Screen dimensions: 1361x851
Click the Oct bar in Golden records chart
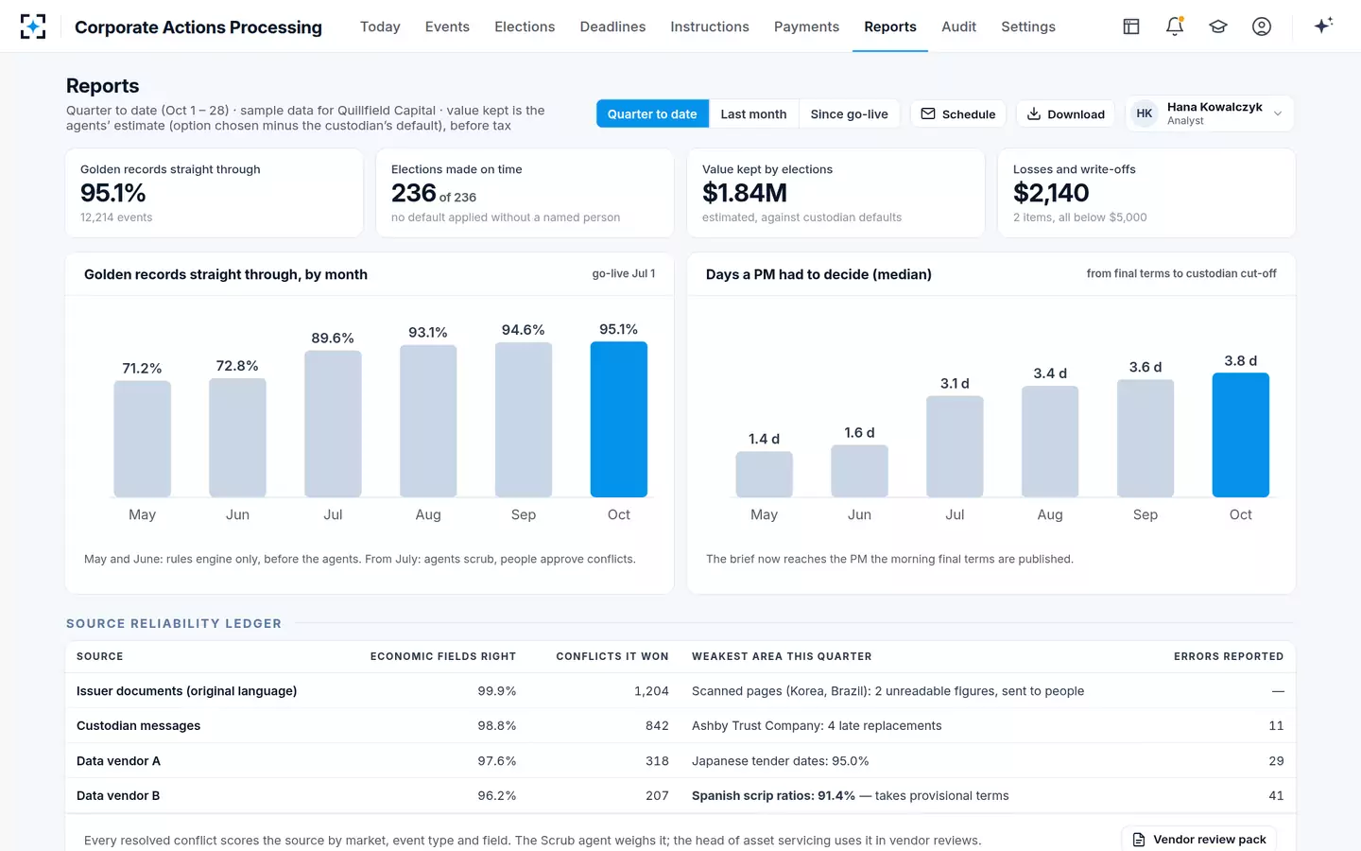[619, 419]
